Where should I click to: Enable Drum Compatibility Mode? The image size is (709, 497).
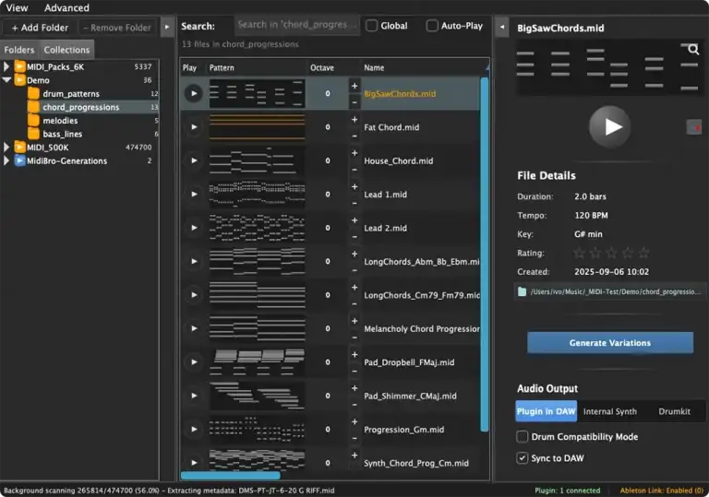click(523, 436)
